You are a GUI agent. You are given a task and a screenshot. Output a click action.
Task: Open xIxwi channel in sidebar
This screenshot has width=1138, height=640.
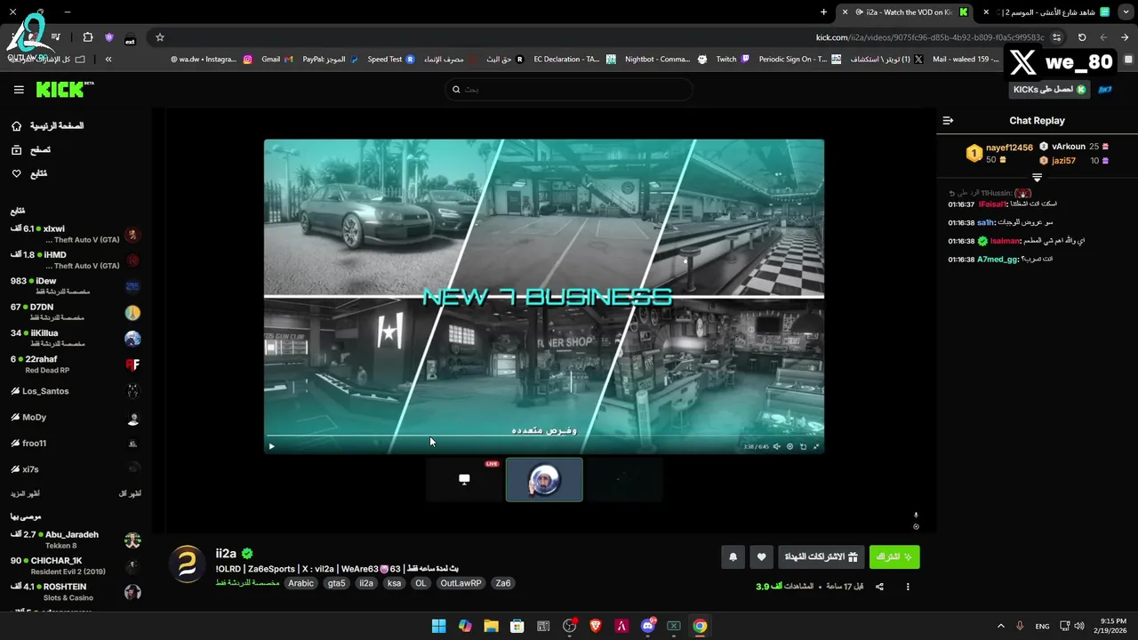pos(76,235)
